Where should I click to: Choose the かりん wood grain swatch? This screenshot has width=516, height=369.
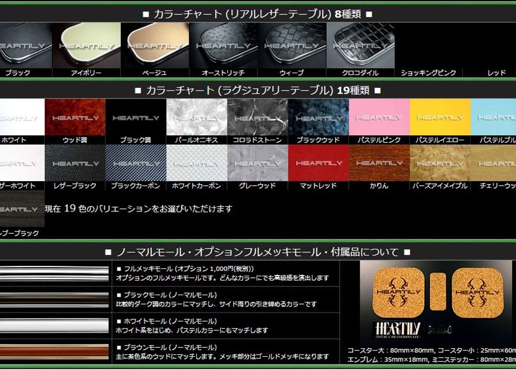(x=379, y=163)
